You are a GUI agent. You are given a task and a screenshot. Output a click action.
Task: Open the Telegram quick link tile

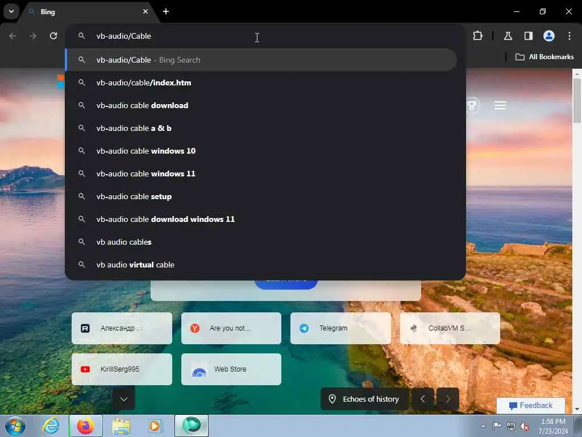341,328
